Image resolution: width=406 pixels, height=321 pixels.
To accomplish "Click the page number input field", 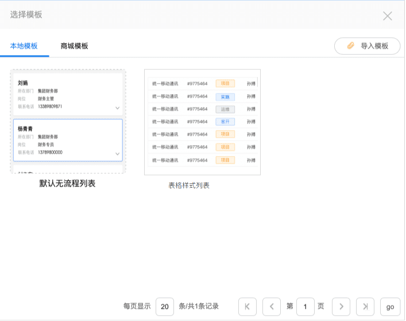I will 306,307.
